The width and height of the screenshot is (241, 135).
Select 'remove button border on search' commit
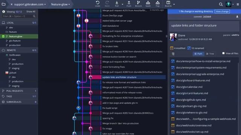pyautogui.click(x=119, y=57)
